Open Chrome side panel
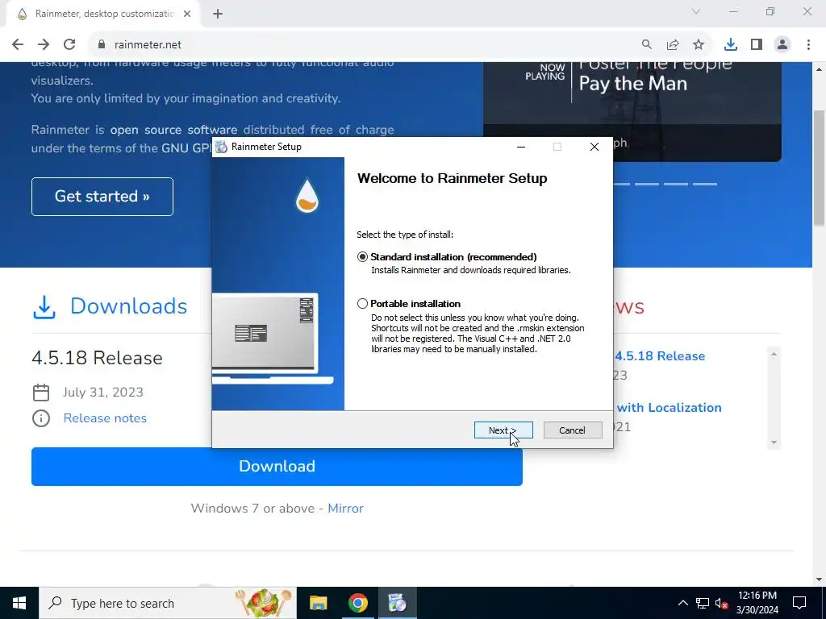The height and width of the screenshot is (619, 826). 757,45
